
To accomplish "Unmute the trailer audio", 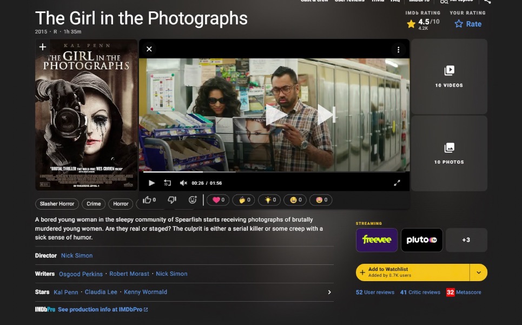I will [183, 183].
